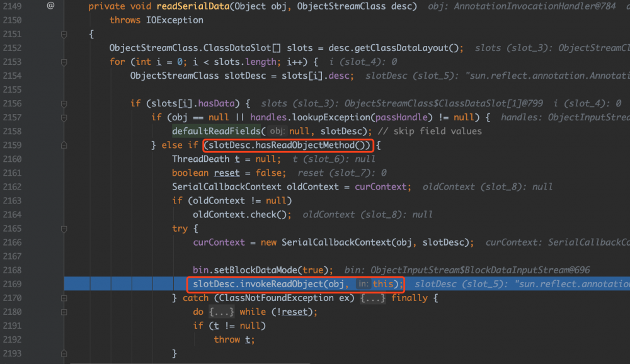This screenshot has height=364, width=630.
Task: Click the lookupException method call
Action: pos(331,117)
